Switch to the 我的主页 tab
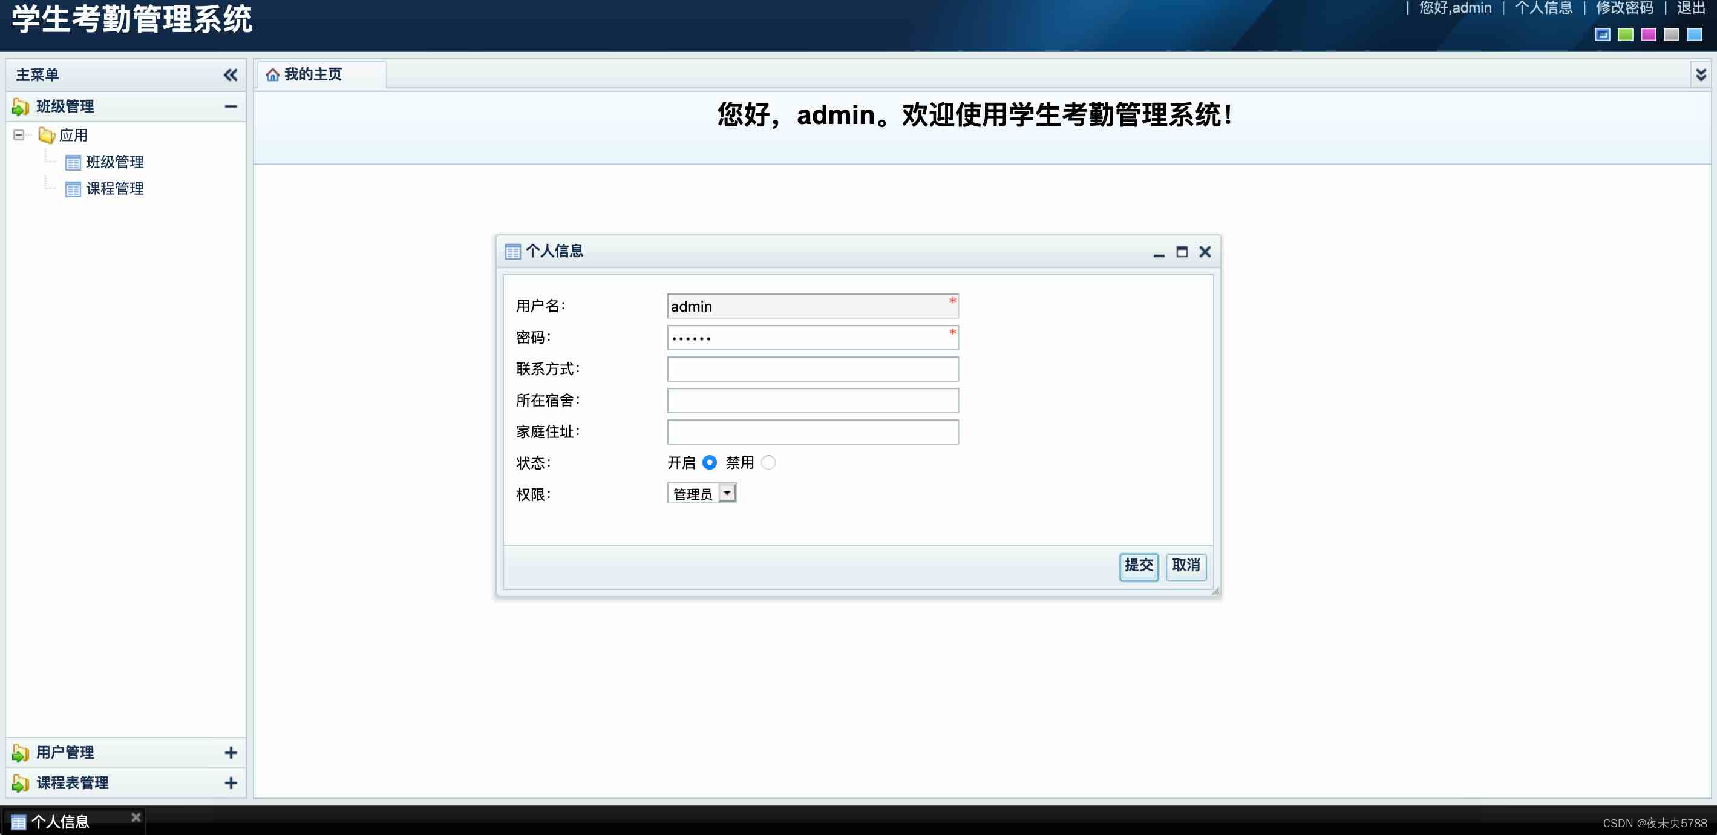The width and height of the screenshot is (1717, 835). pos(320,74)
